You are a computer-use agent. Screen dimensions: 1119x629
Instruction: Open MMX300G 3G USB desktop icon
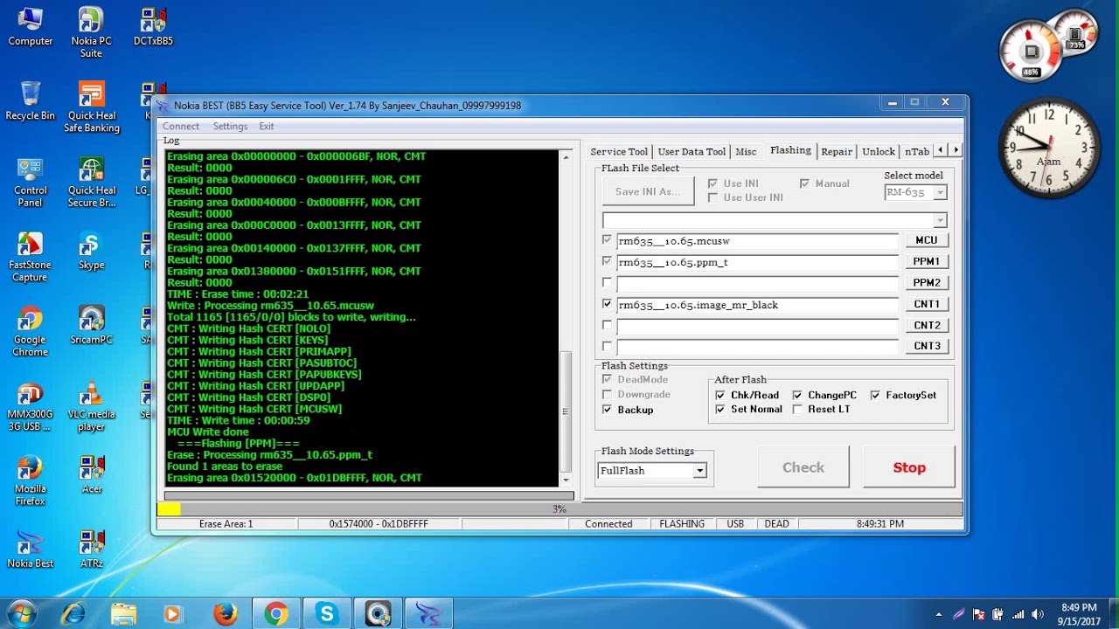coord(30,407)
